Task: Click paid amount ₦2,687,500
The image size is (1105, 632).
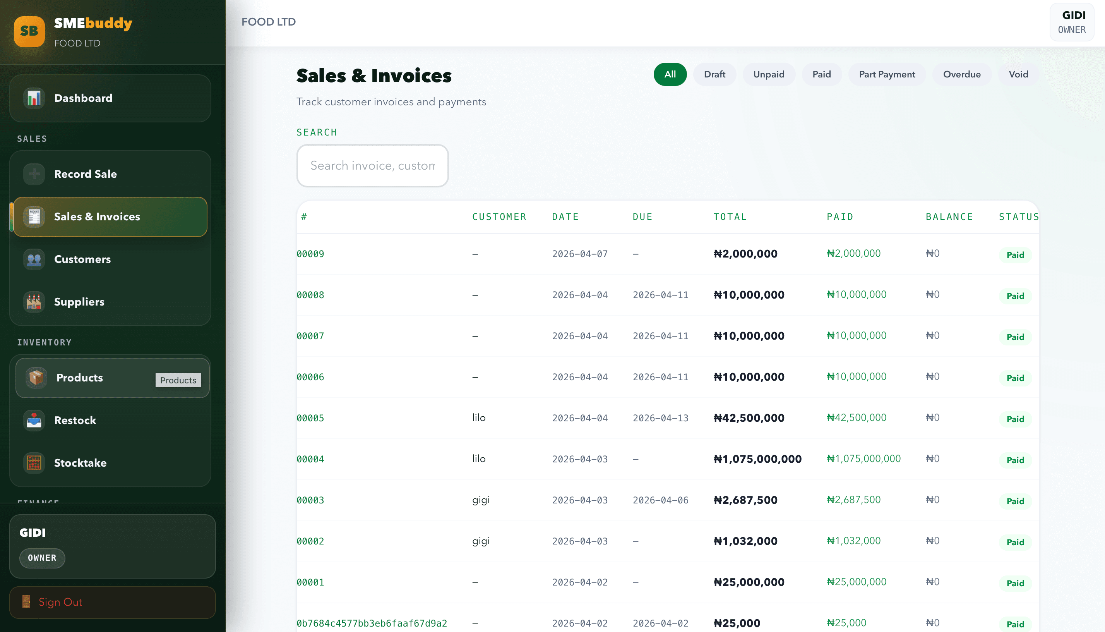Action: coord(853,500)
